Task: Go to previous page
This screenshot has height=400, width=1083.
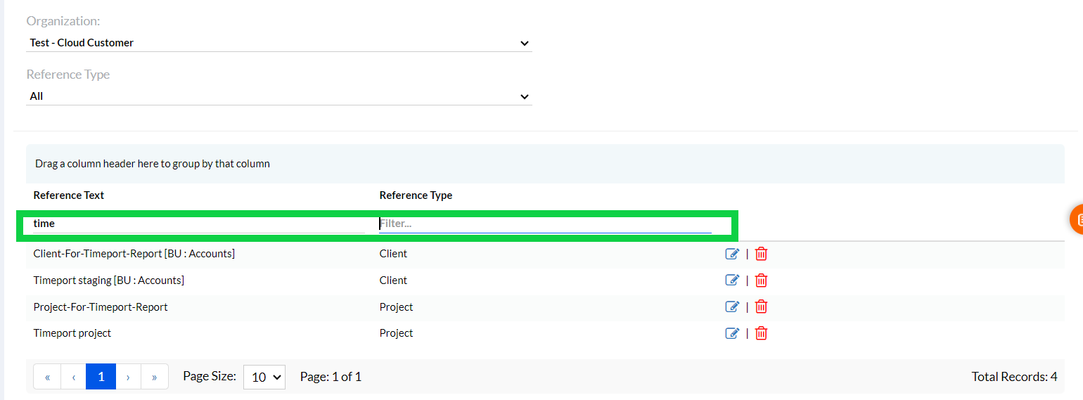Action: 73,377
